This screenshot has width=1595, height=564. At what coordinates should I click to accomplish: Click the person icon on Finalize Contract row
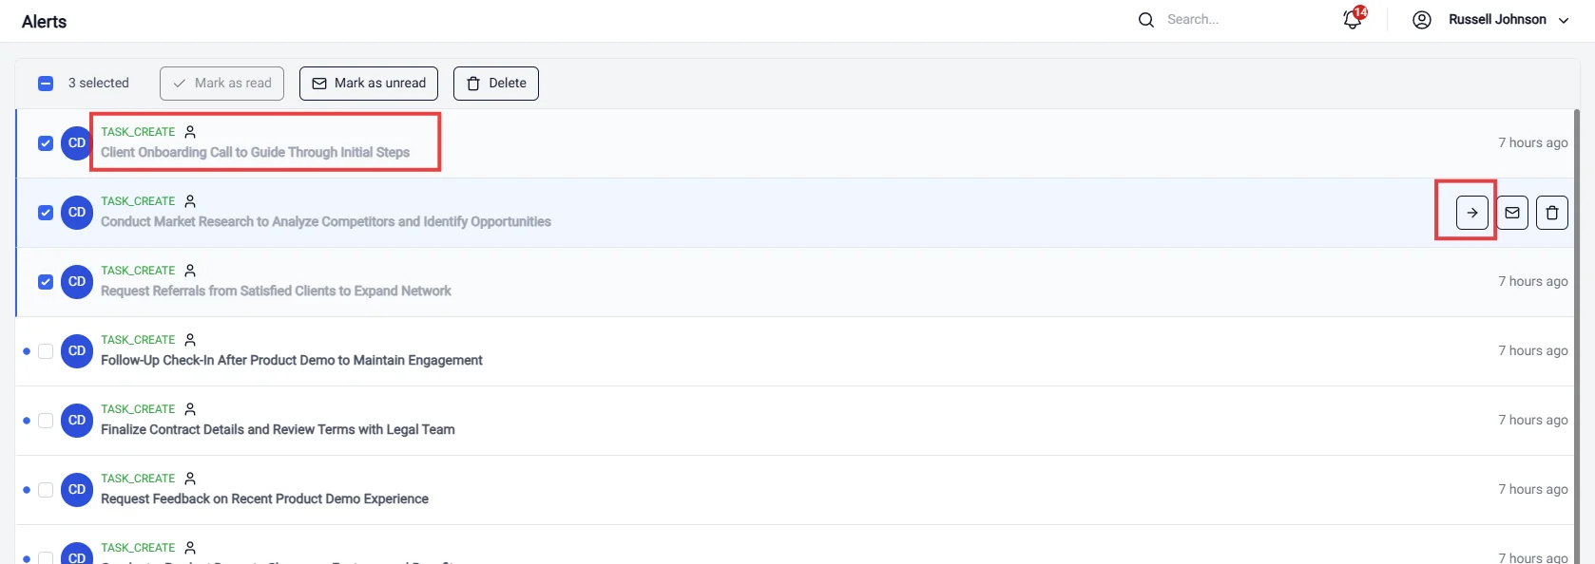[190, 409]
